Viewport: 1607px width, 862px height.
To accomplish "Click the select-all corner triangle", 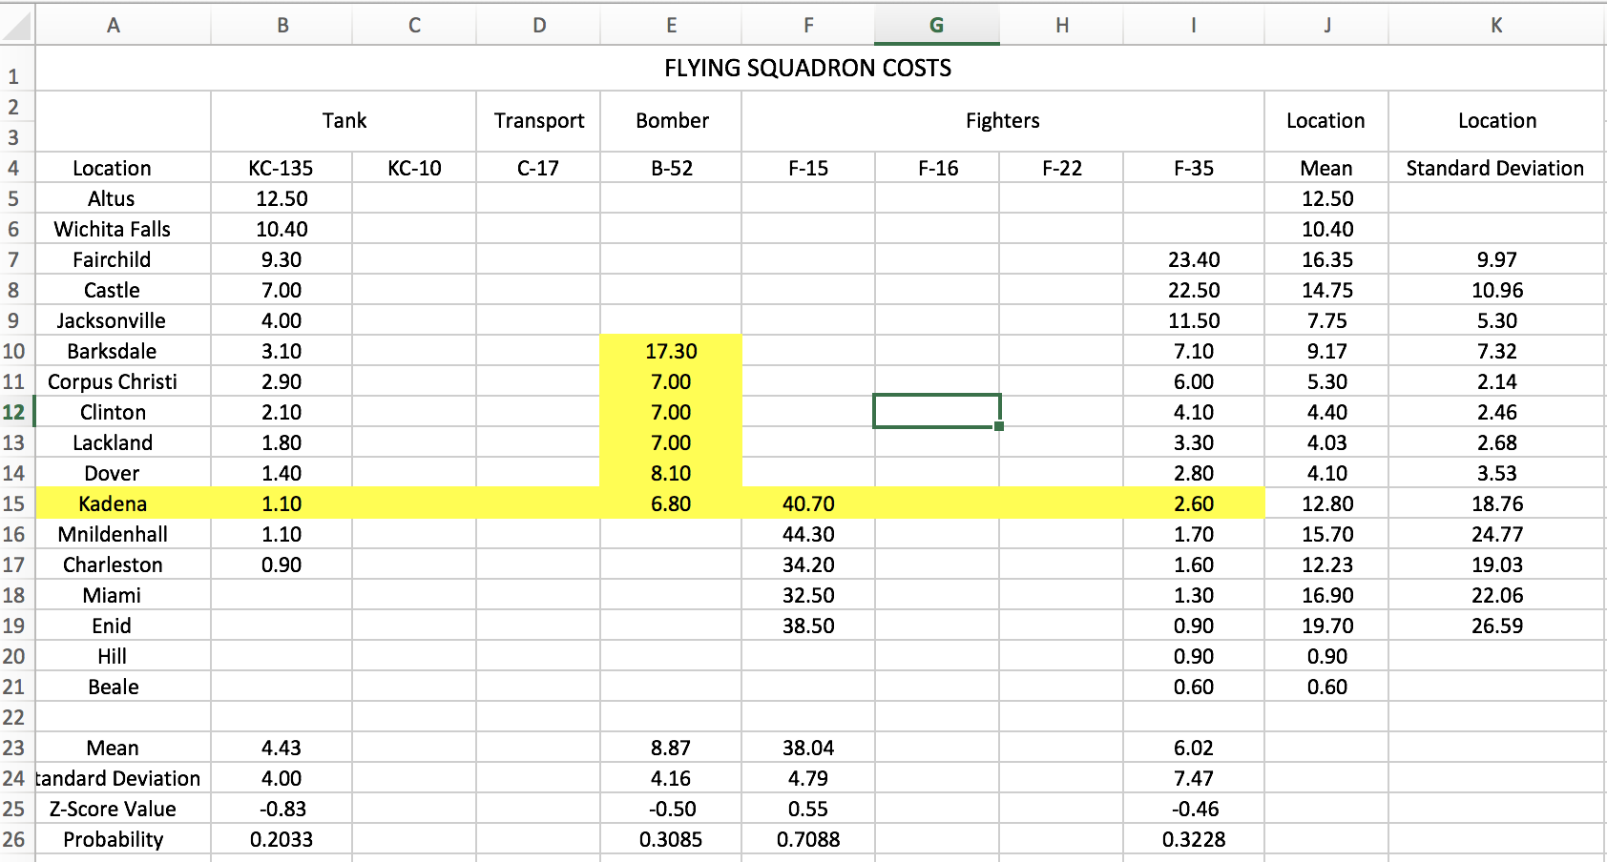I will [x=17, y=25].
